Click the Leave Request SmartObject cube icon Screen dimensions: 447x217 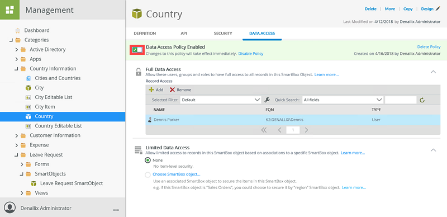point(34,183)
